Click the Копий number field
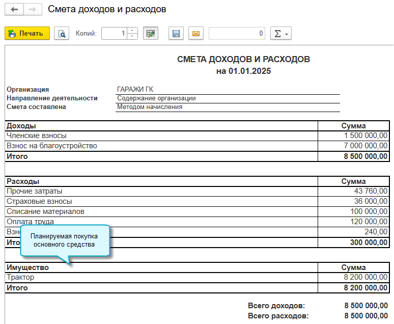 [x=115, y=33]
